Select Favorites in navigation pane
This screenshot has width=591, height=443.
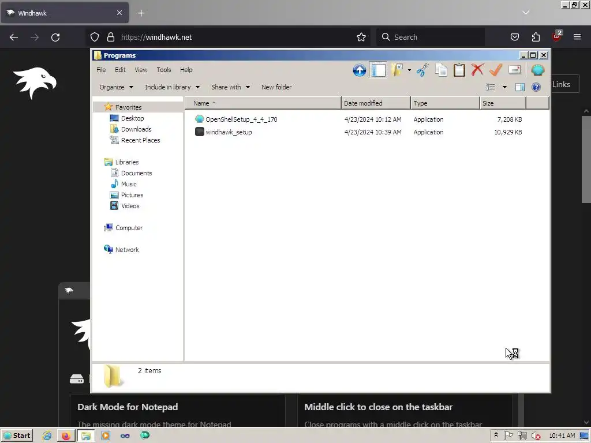click(128, 107)
